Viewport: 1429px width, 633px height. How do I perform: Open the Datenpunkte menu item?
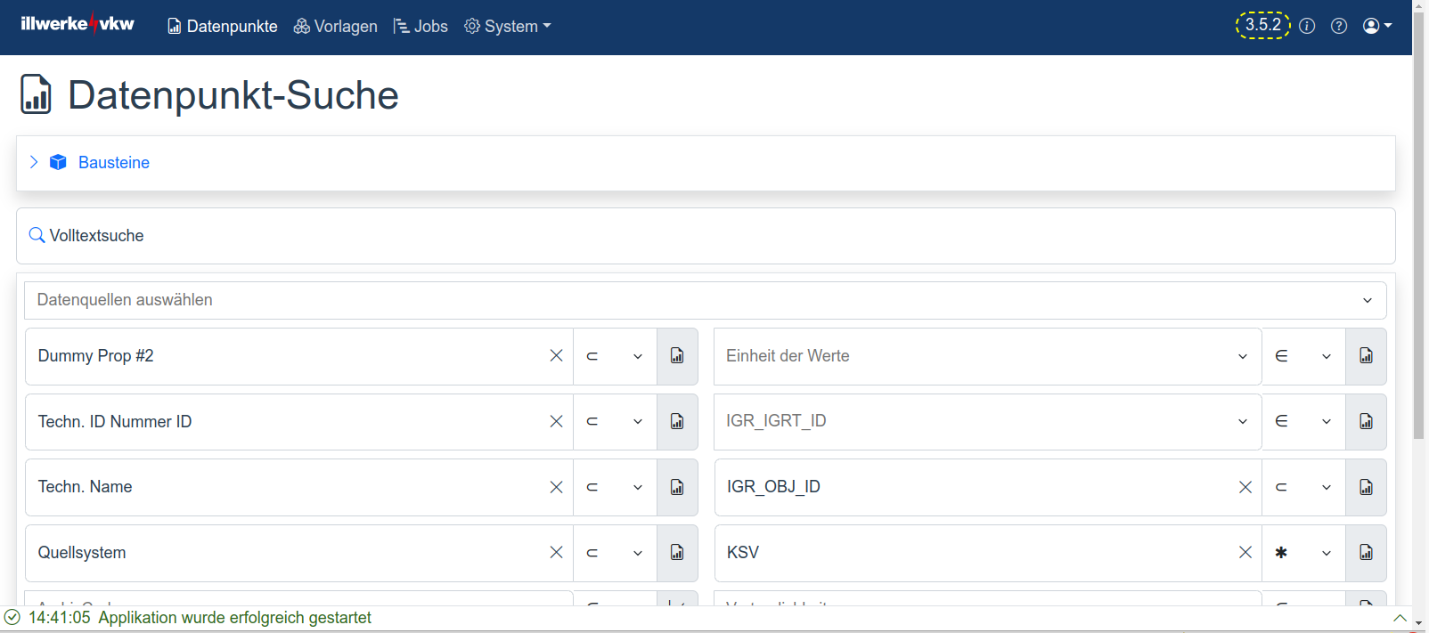(x=223, y=27)
